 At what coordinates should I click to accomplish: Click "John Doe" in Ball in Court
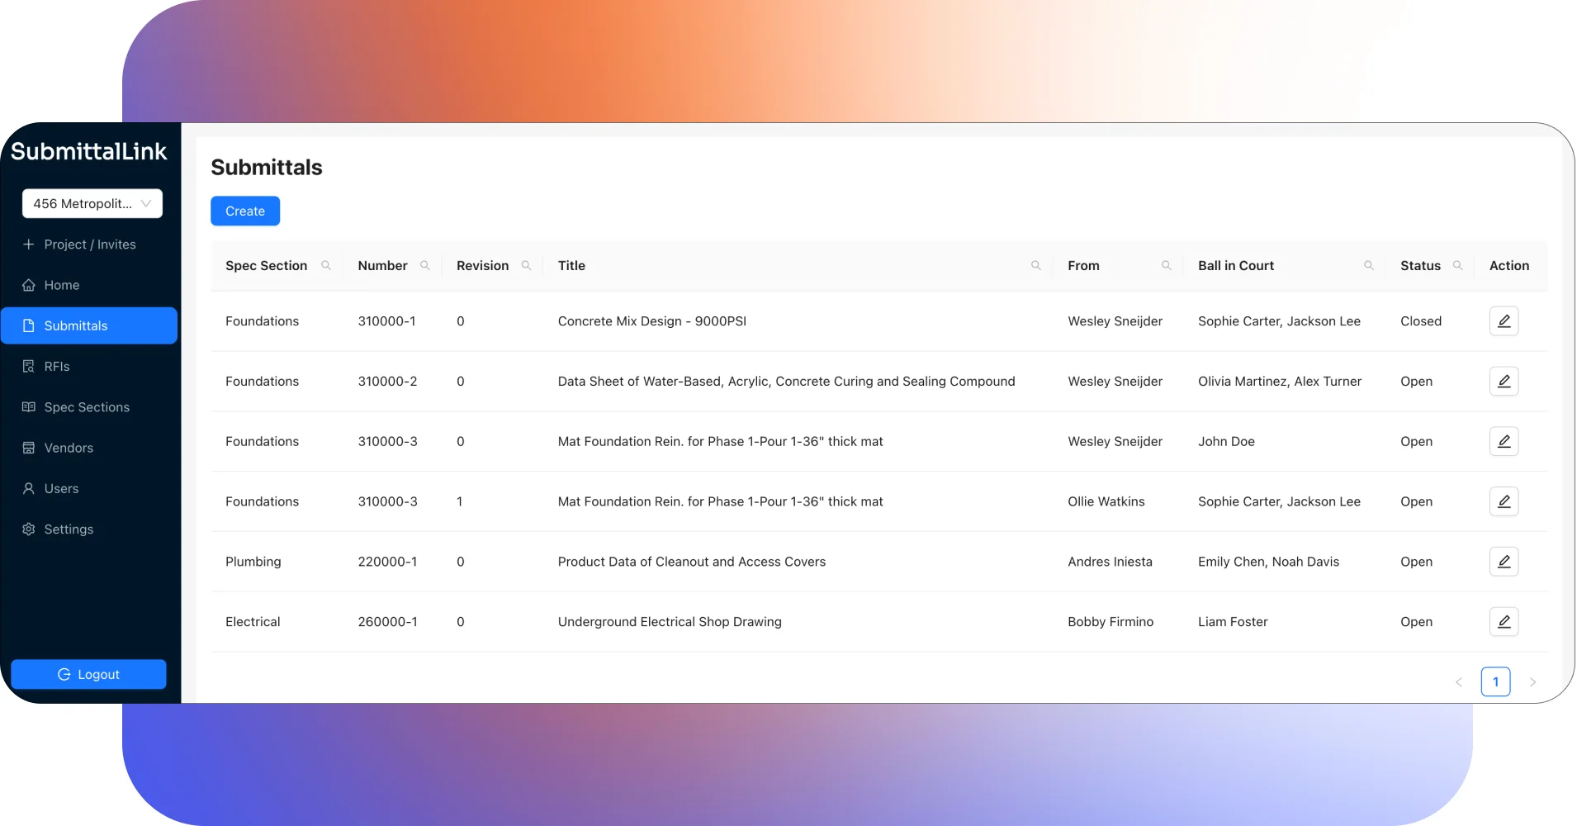1226,442
